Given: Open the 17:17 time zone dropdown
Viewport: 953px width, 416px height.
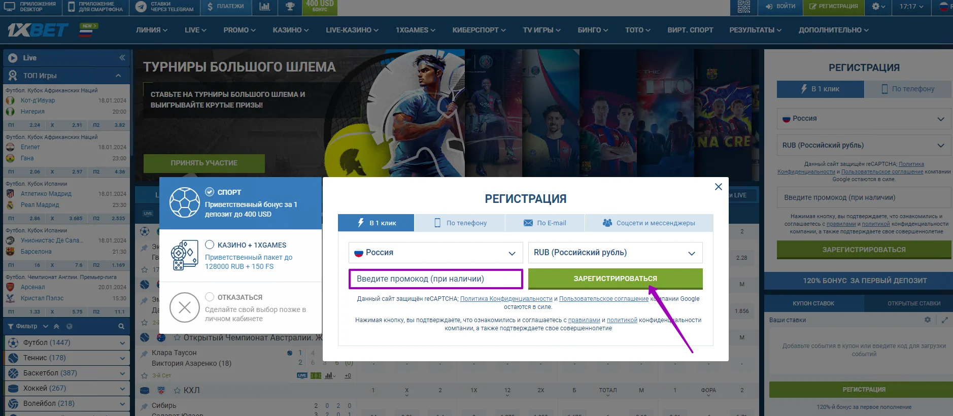Looking at the screenshot, I should [911, 7].
